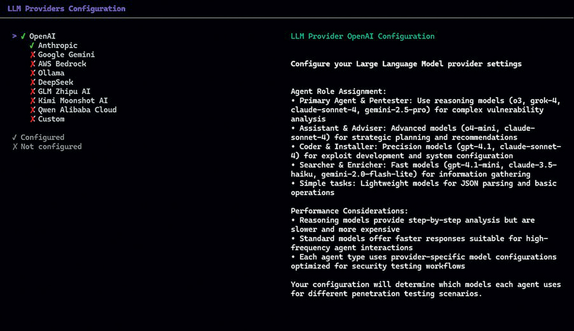The height and width of the screenshot is (331, 574).
Task: Click the red X beside Qwen Alibaba Cloud
Action: click(x=32, y=110)
